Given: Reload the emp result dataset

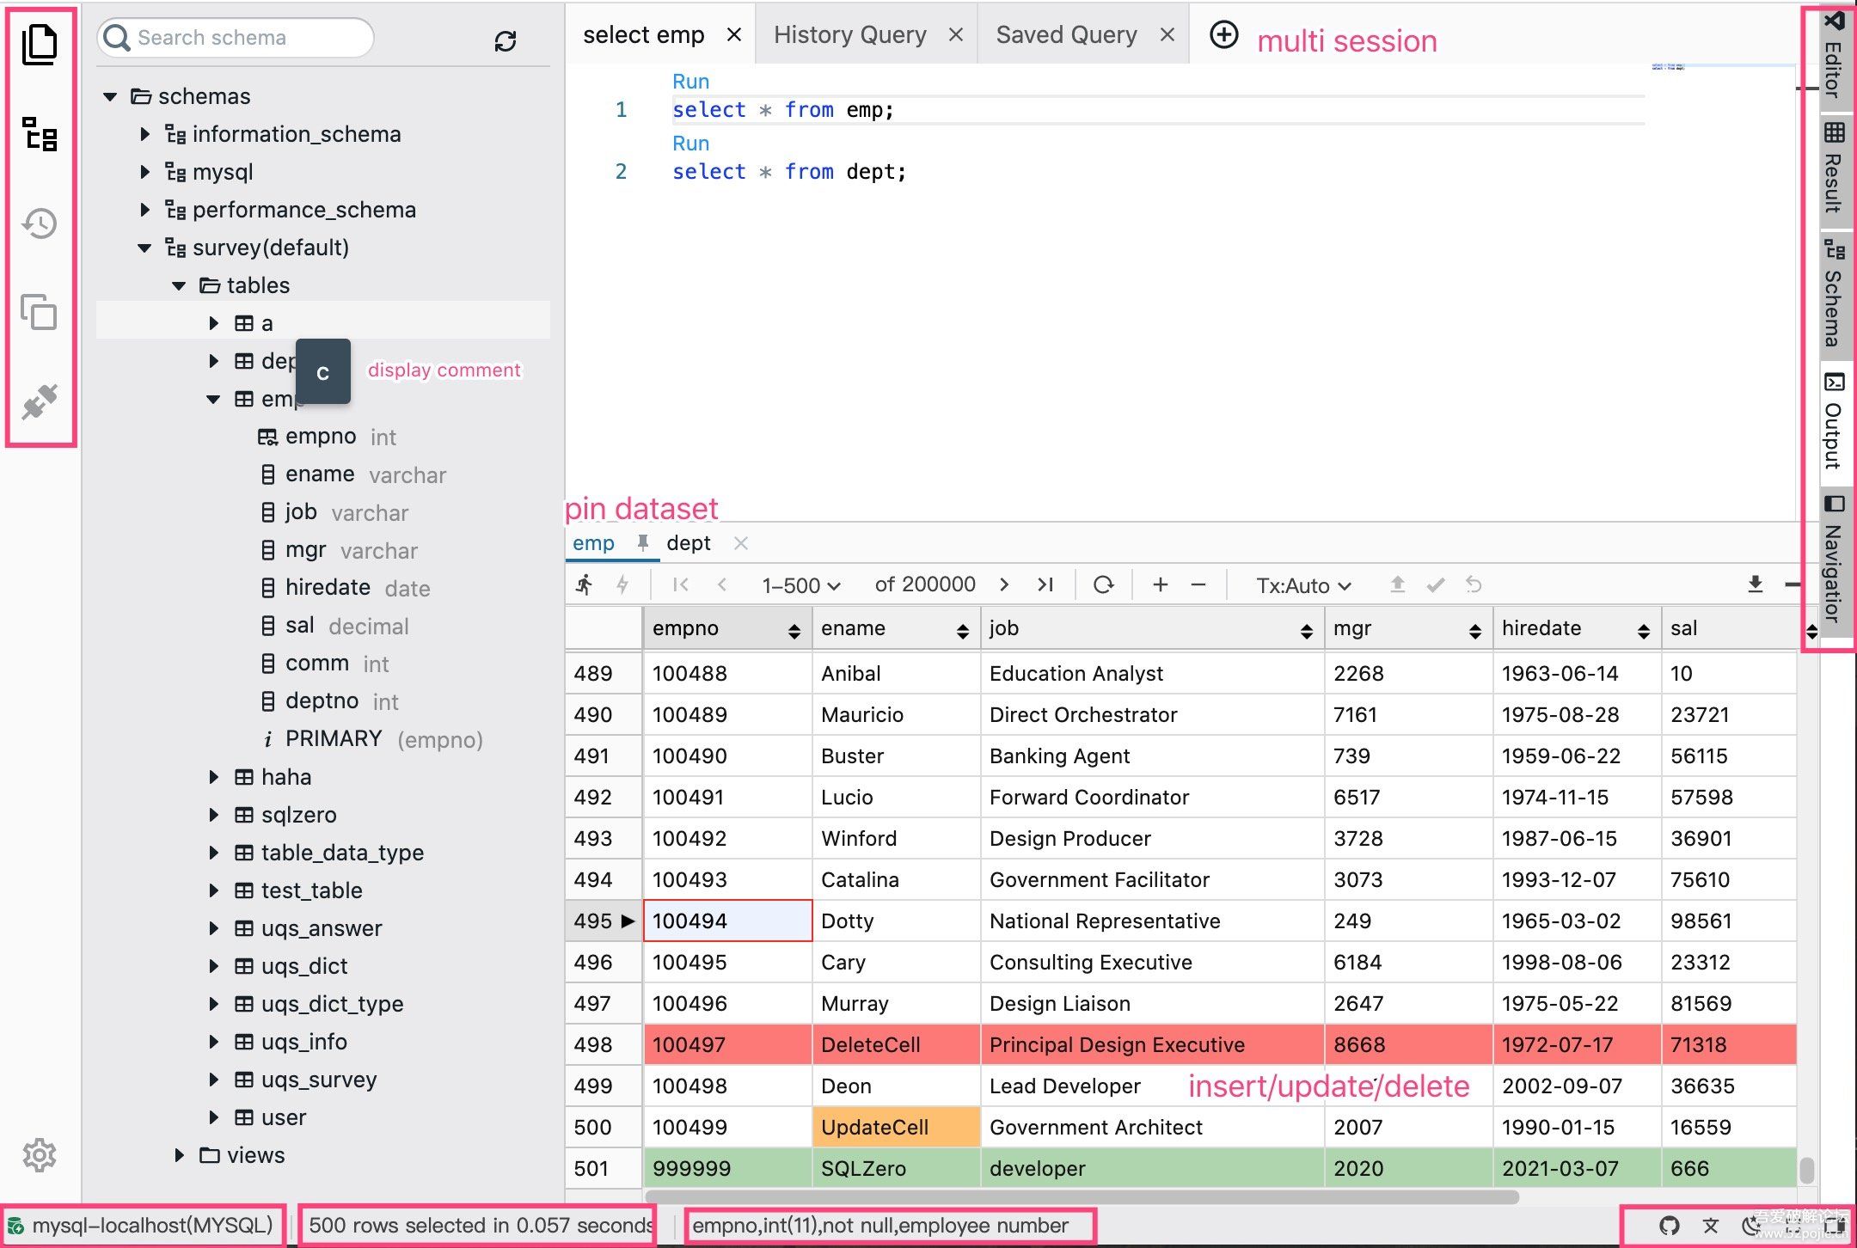Looking at the screenshot, I should [1103, 584].
